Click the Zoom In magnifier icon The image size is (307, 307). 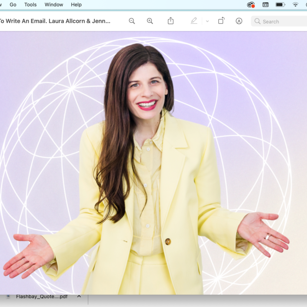tap(150, 21)
